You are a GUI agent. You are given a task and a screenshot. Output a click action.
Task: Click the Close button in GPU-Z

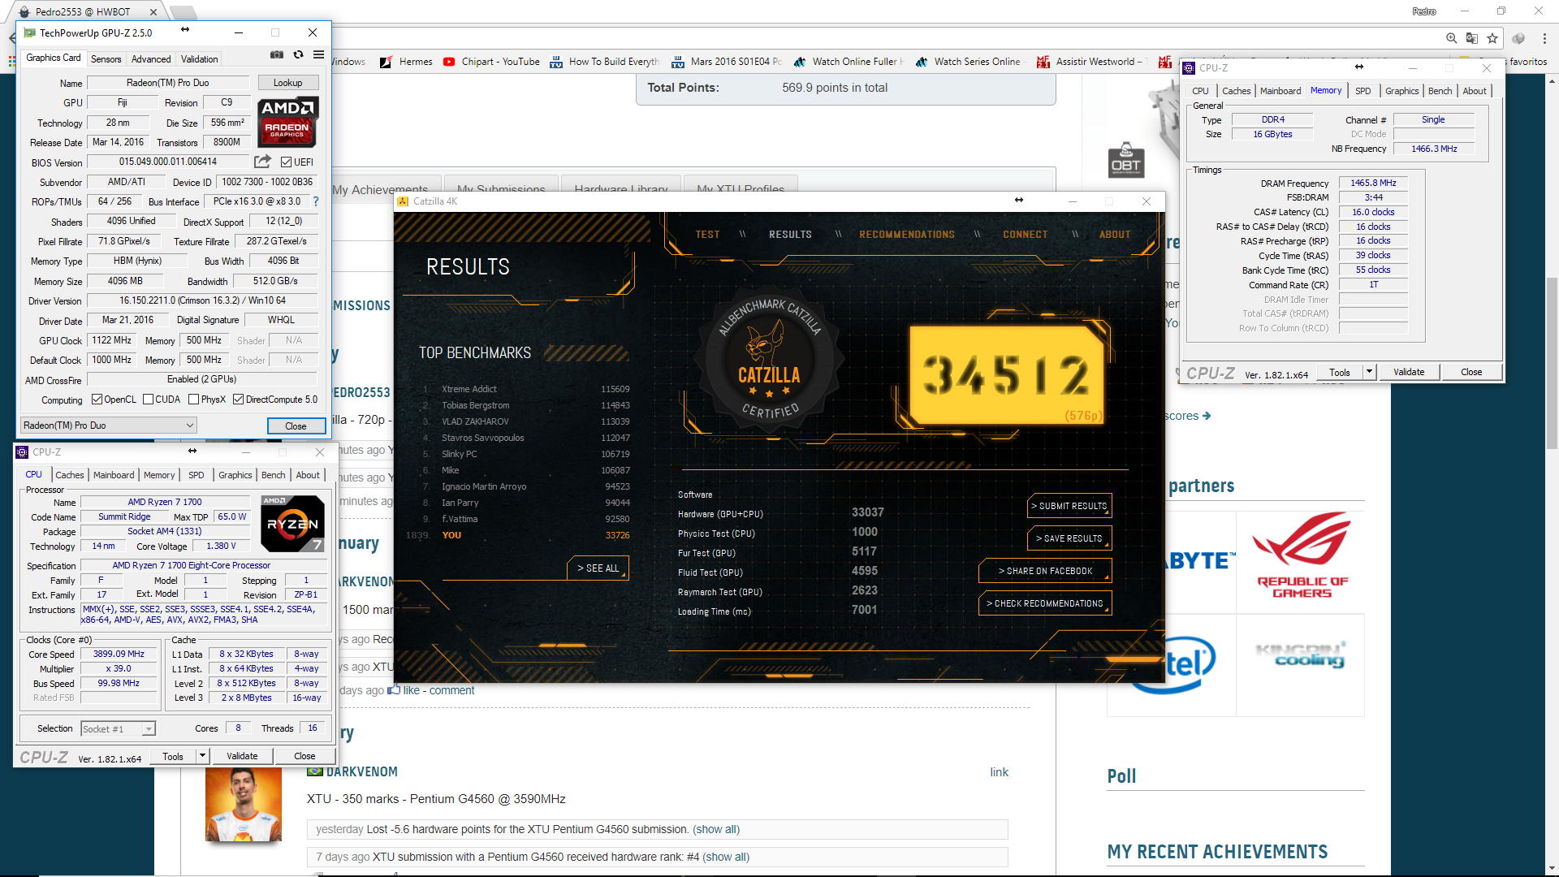pos(296,426)
